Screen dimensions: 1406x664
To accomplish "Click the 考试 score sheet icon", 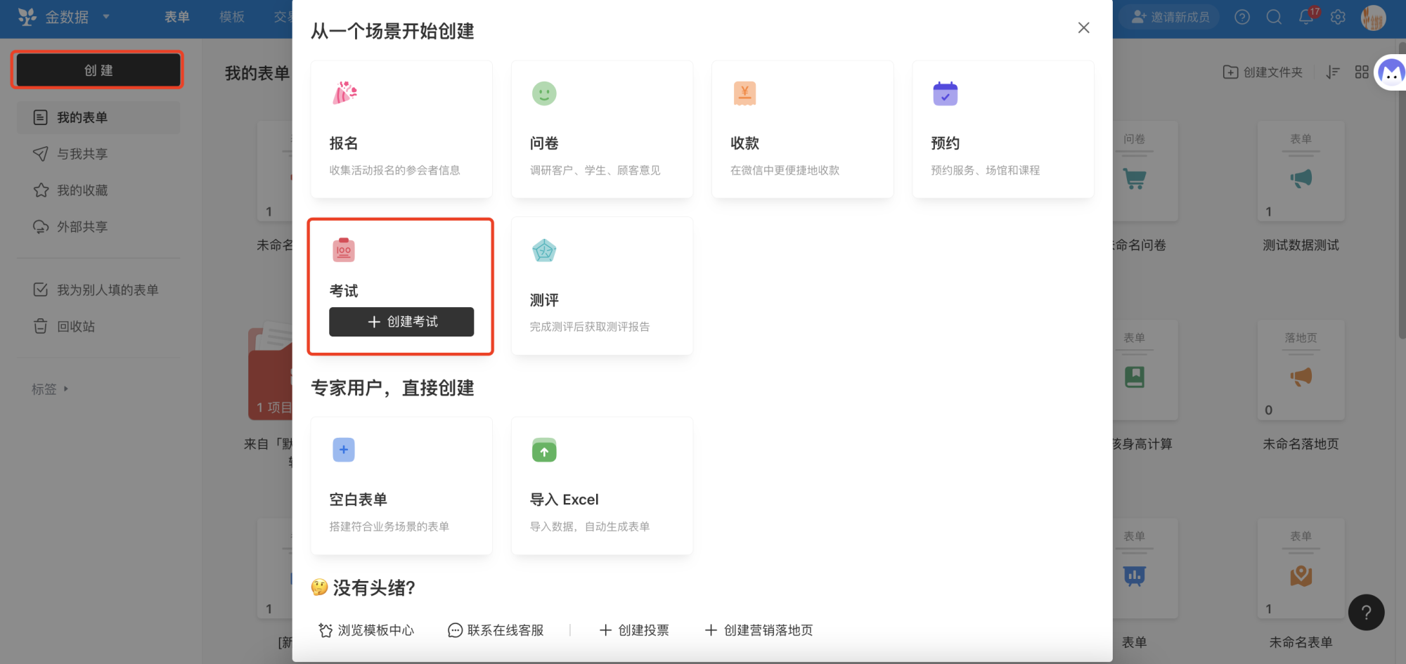I will pos(344,249).
